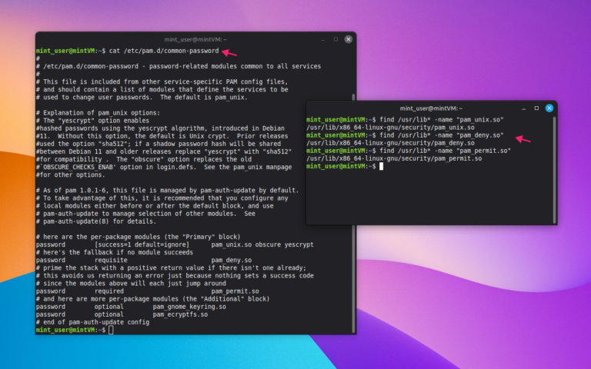Click the '# and here are more per-package modules' line
This screenshot has height=369, width=591.
point(152,299)
